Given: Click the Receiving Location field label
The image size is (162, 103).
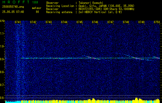Looking at the screenshot, I should [x=60, y=6].
